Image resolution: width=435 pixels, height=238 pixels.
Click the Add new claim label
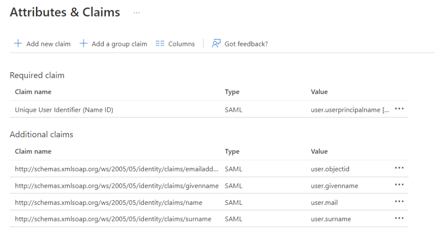pos(48,44)
